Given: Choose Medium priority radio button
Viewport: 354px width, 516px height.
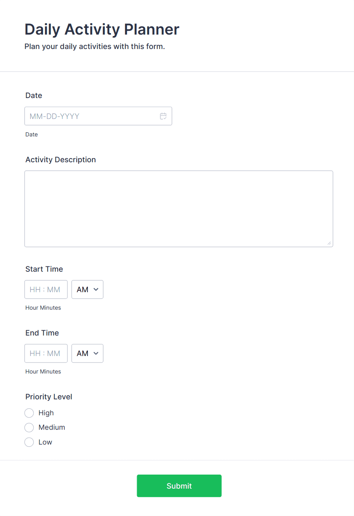Looking at the screenshot, I should tap(29, 427).
